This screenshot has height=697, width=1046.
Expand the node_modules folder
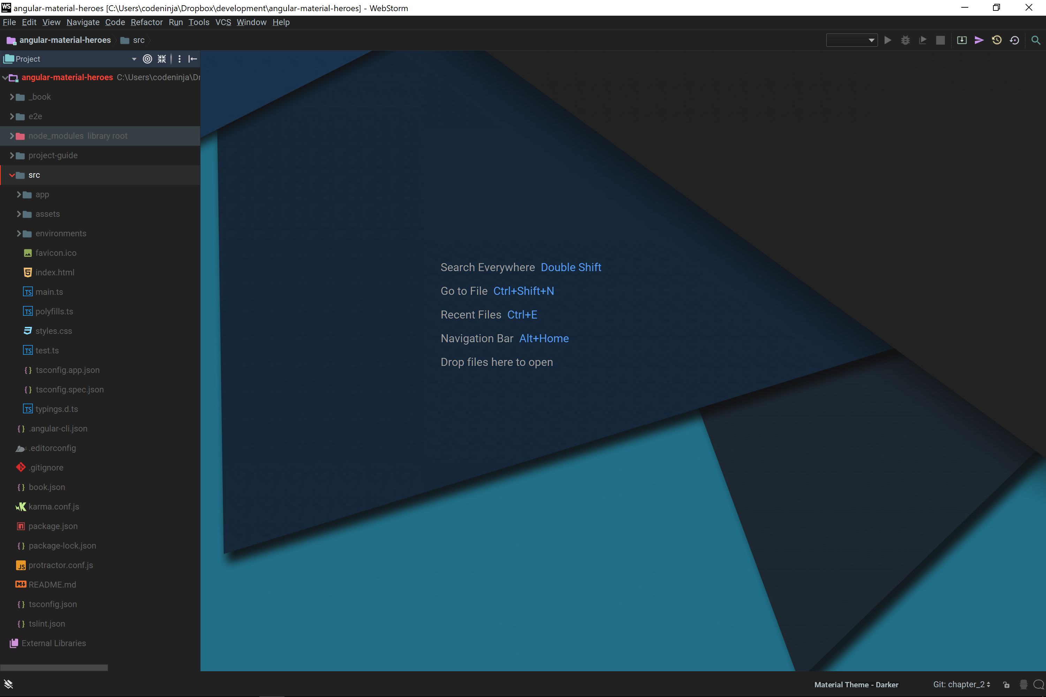(x=12, y=136)
